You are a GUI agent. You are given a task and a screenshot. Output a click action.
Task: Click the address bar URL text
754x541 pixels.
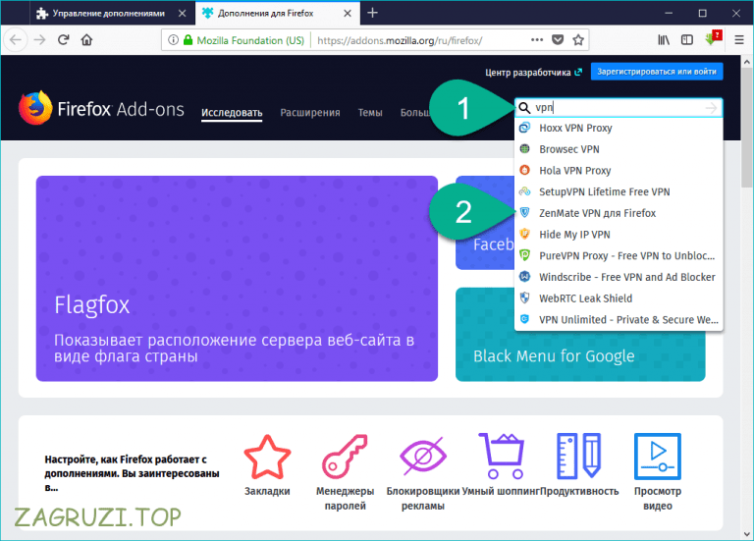(400, 40)
